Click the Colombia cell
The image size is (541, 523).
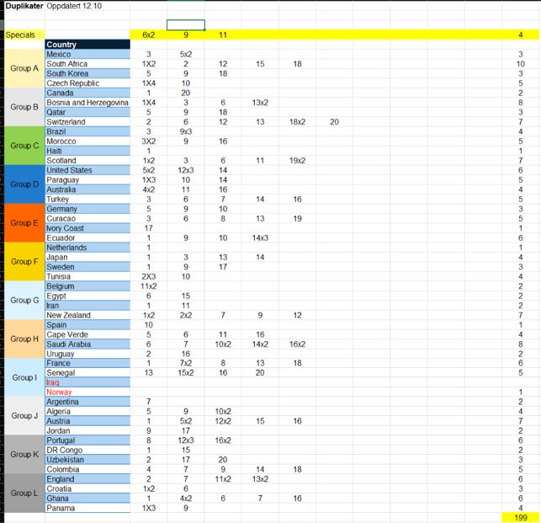tap(88, 469)
